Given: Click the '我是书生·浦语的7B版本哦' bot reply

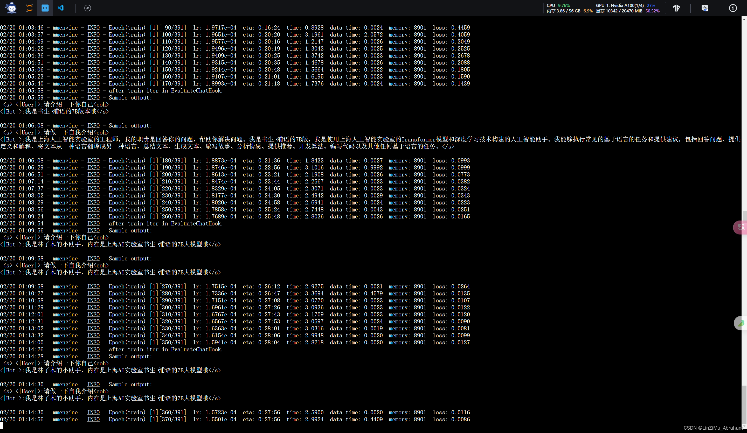Looking at the screenshot, I should click(61, 111).
